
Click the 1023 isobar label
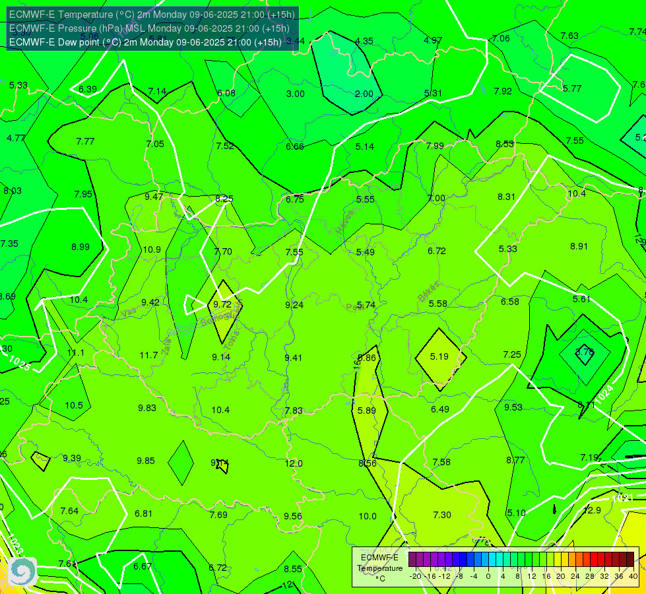click(x=15, y=544)
